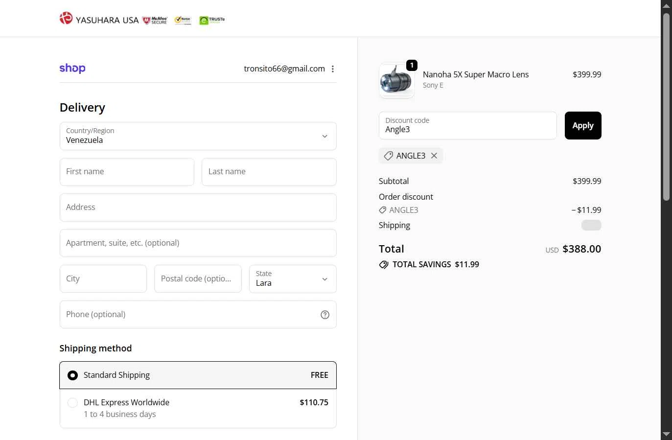Click the Postal code field

click(x=198, y=279)
